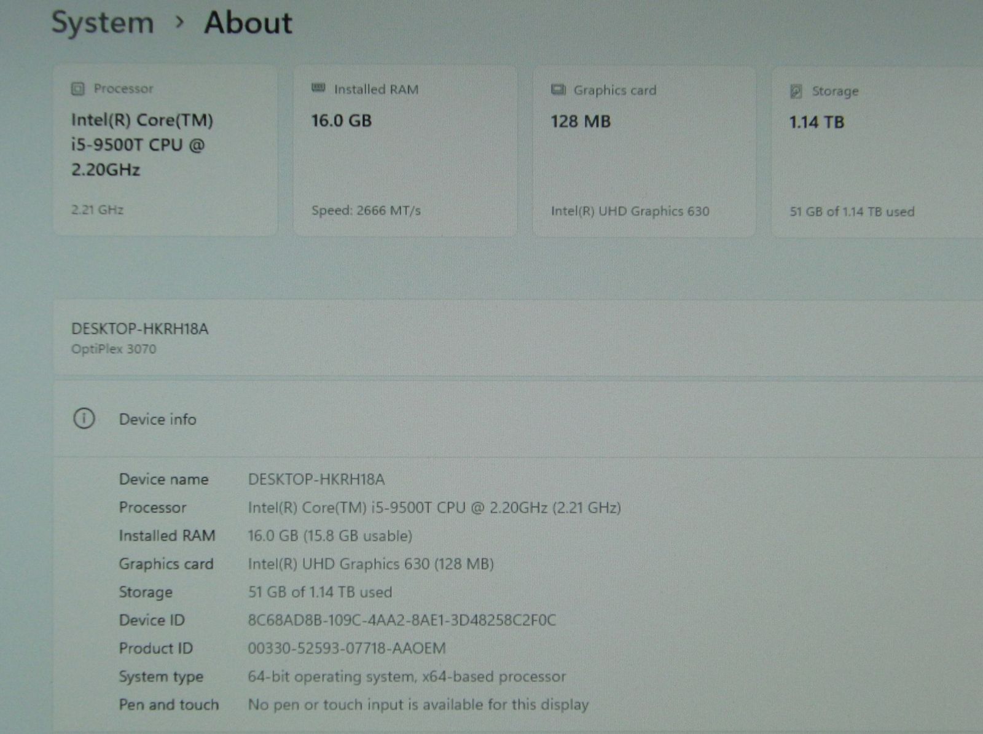
Task: Click the Graphics card icon
Action: coord(558,90)
